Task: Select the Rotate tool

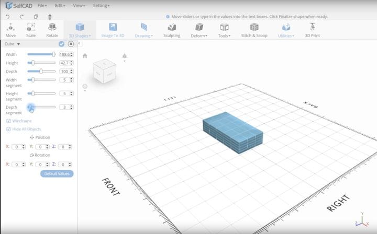Action: [x=52, y=30]
